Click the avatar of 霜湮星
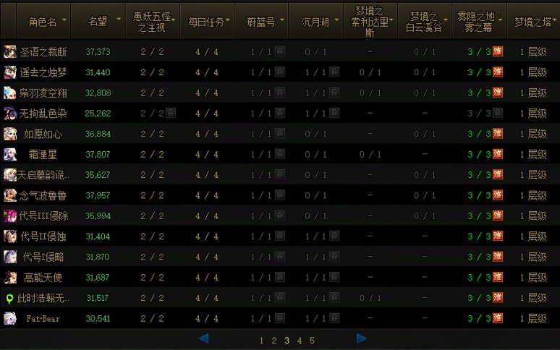560x350 pixels. click(x=10, y=155)
